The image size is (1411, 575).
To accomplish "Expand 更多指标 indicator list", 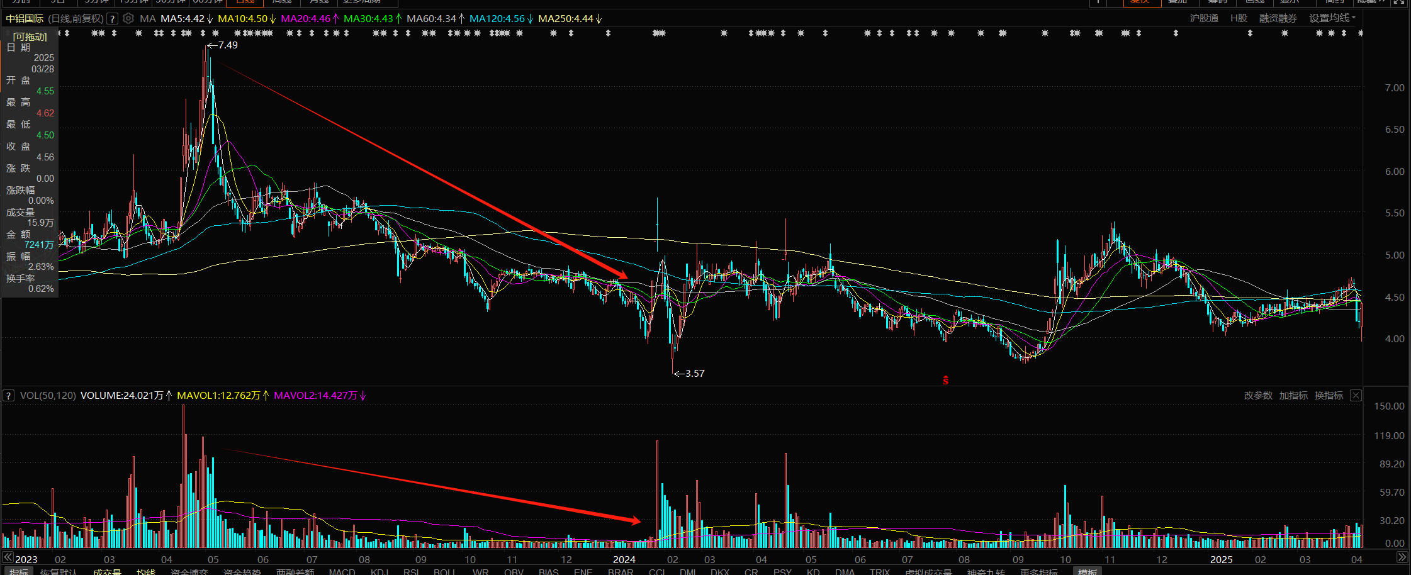I will 1039,571.
